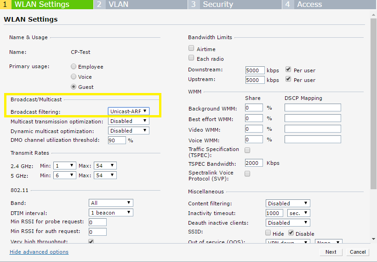Screen dimensions: 377x262
Task: Expand Dynamic multicast optimization dropdown
Action: (129, 130)
